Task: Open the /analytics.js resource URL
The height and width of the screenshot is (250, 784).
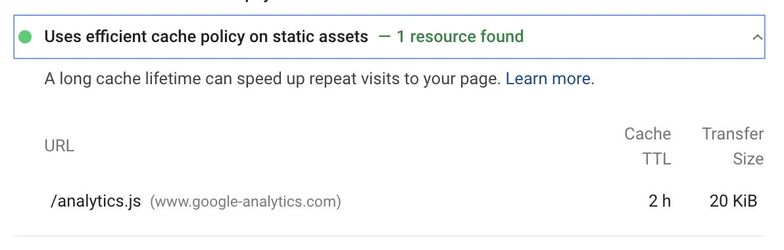Action: (x=95, y=201)
